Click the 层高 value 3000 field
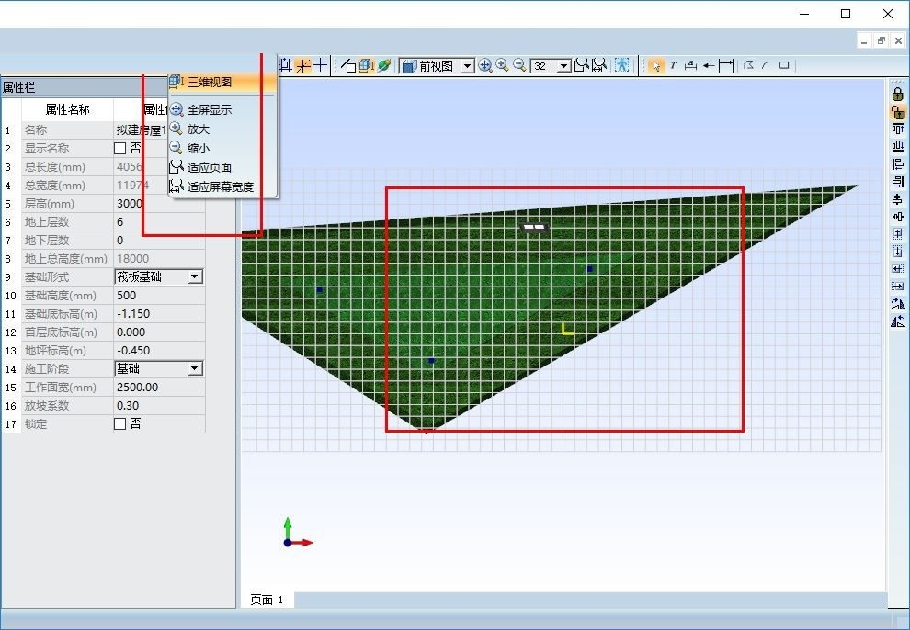Screen dimensions: 910x630 (x=159, y=204)
